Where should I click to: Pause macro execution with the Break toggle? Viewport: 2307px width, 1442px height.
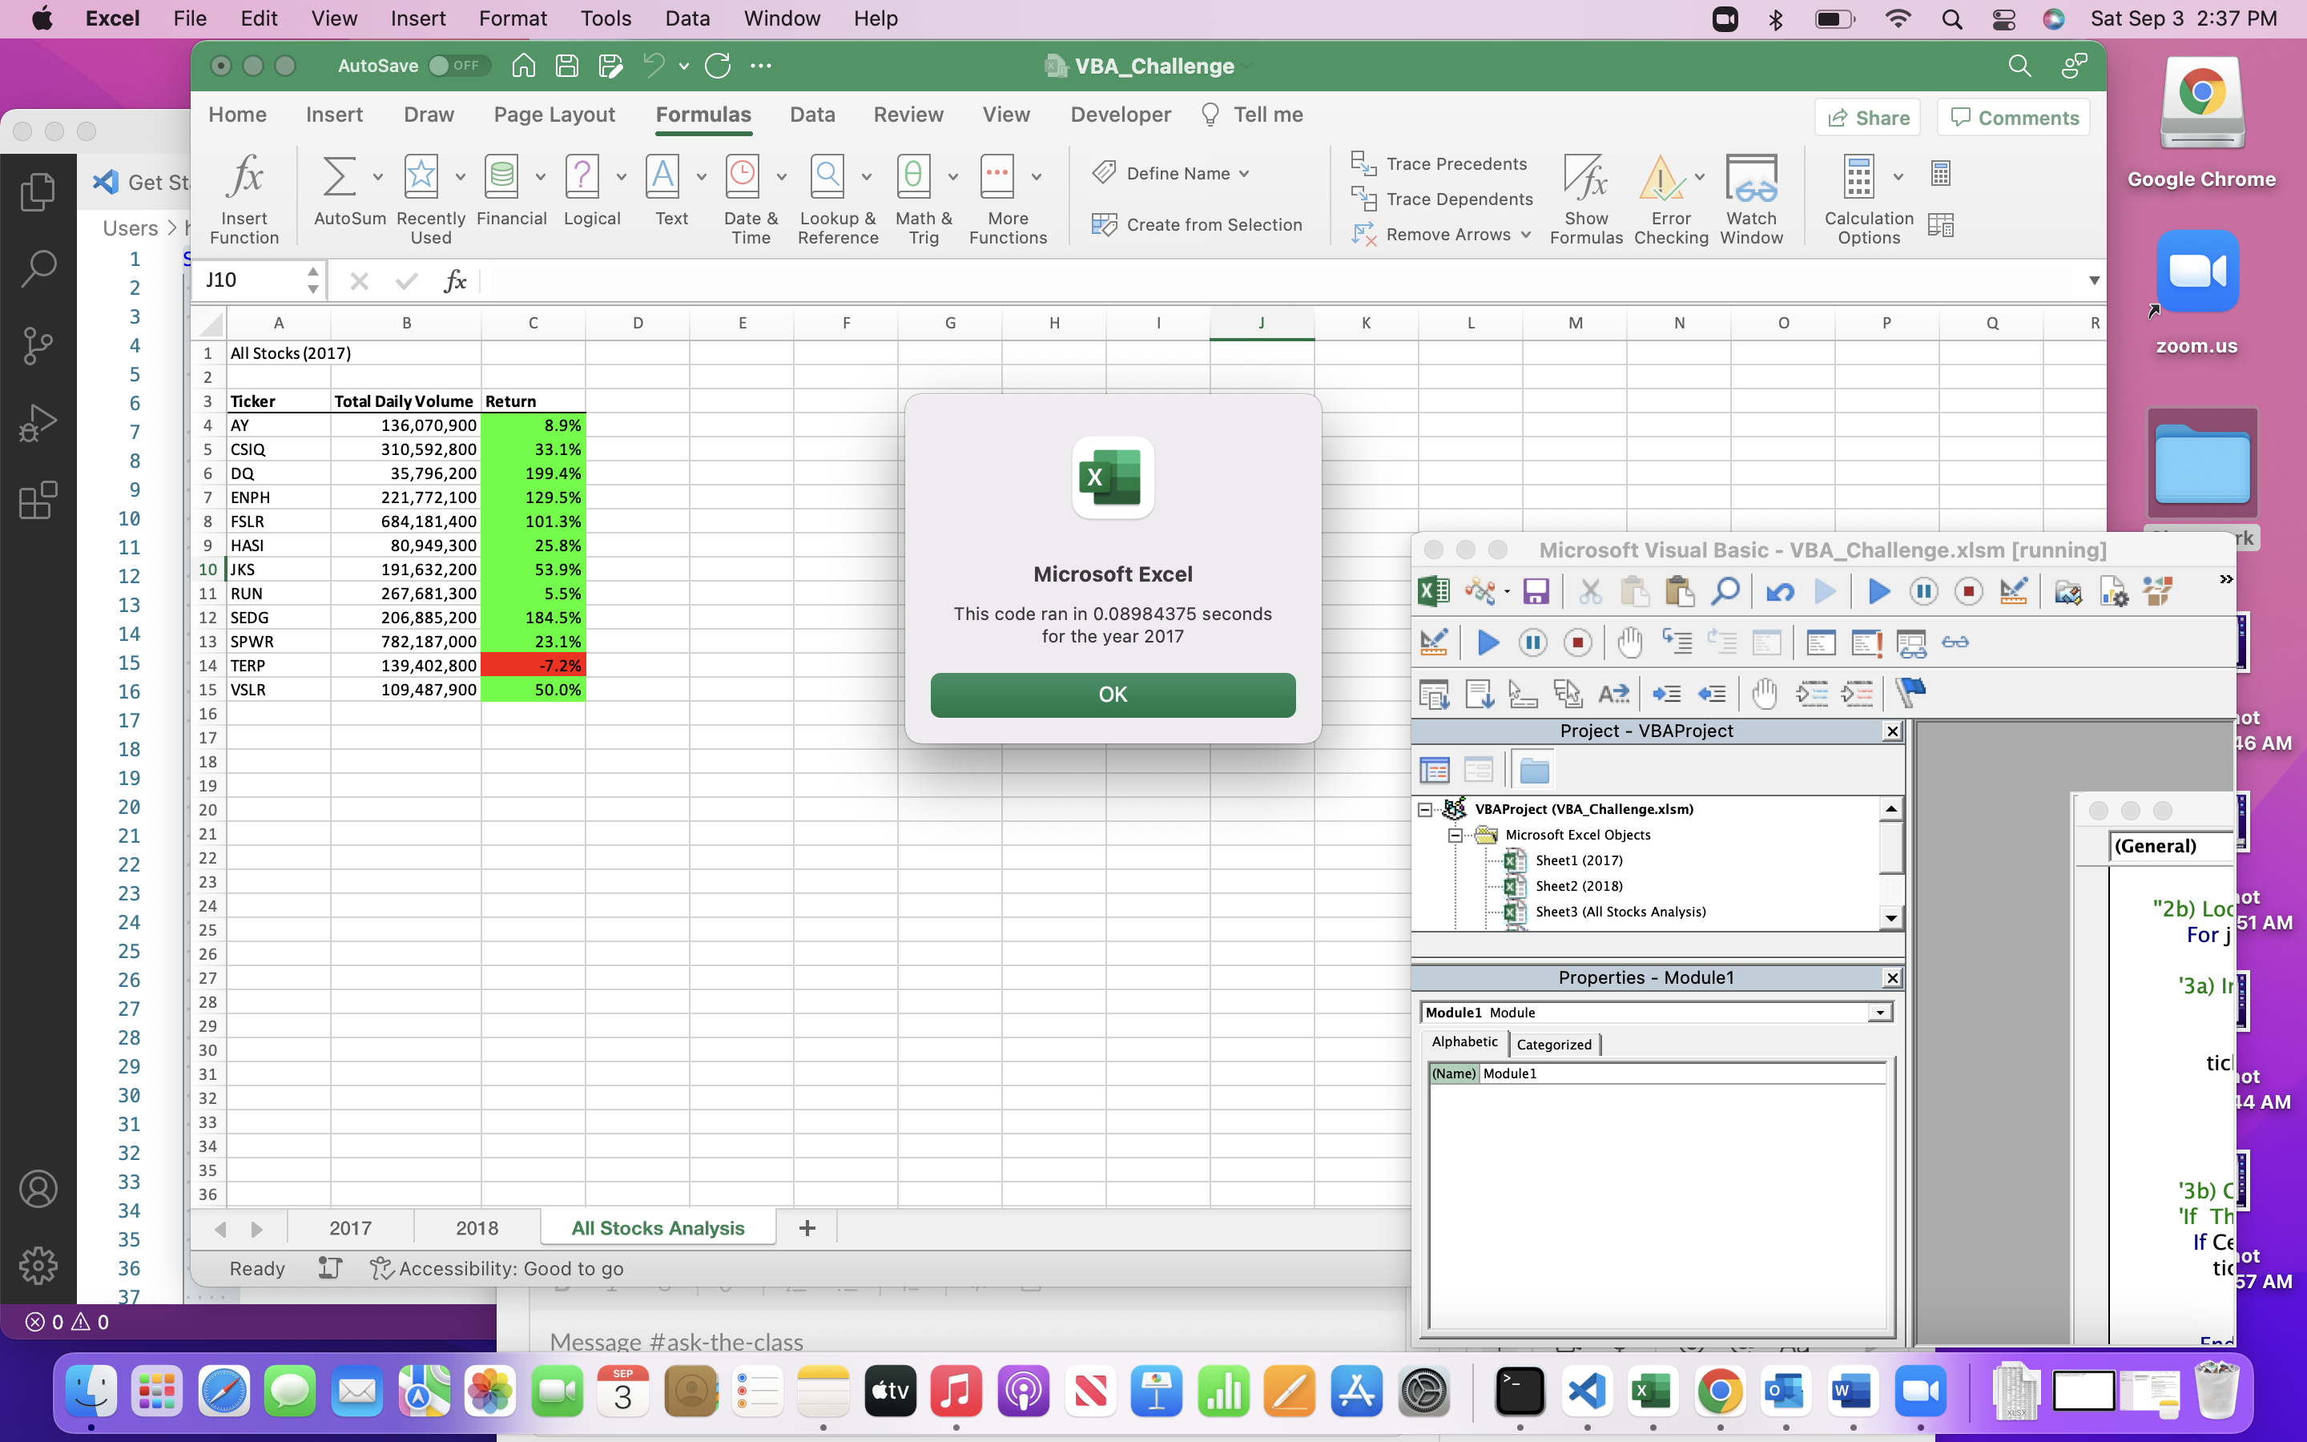1922,591
